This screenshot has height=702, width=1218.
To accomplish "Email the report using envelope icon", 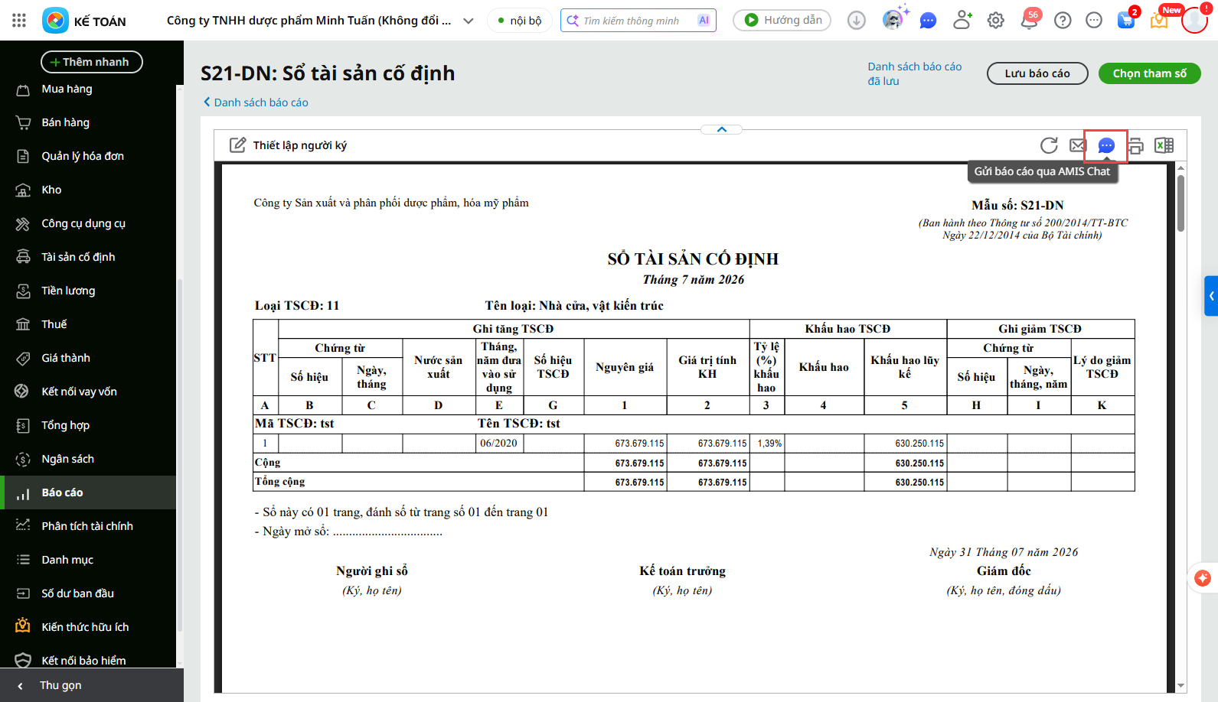I will [1078, 145].
